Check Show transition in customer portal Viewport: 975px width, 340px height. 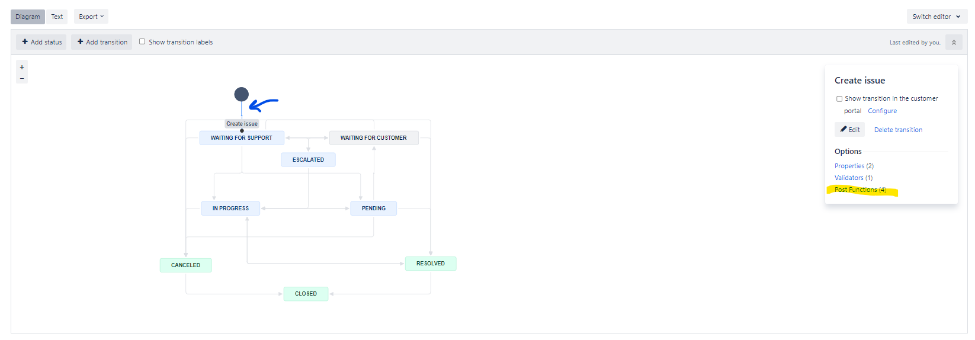pyautogui.click(x=839, y=99)
